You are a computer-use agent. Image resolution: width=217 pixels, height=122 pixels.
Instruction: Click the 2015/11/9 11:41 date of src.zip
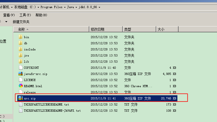click(x=103, y=98)
